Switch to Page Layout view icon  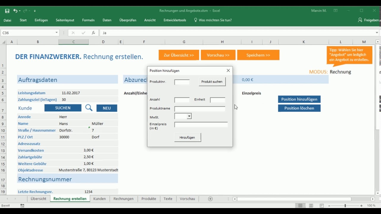311,206
